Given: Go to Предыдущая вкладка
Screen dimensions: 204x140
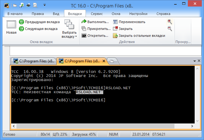Looking at the screenshot, I should pos(39,22).
